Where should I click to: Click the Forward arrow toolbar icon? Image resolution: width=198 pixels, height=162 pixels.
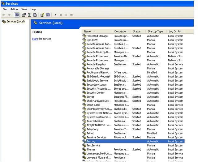pyautogui.click(x=9, y=15)
